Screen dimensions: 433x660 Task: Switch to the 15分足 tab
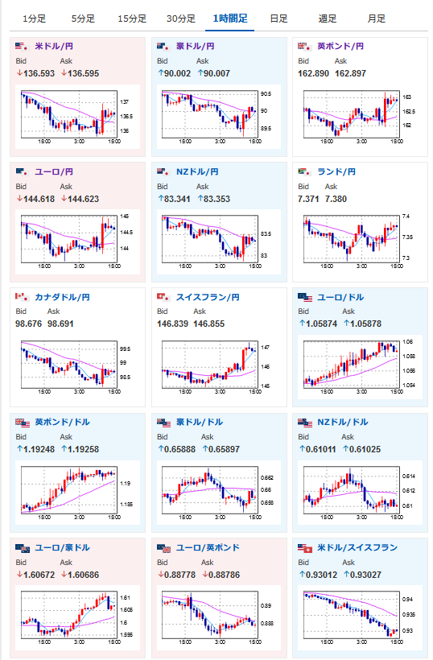[x=132, y=19]
